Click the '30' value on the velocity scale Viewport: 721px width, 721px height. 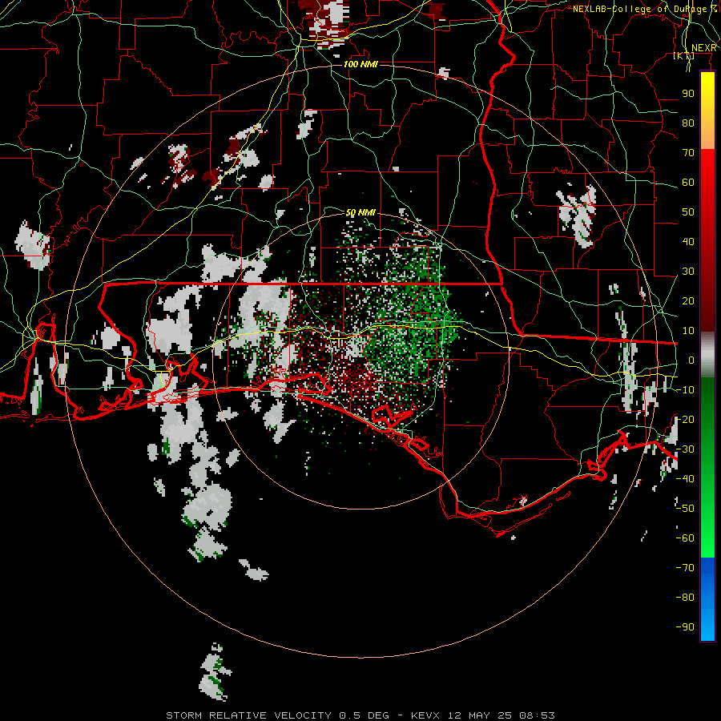[688, 272]
